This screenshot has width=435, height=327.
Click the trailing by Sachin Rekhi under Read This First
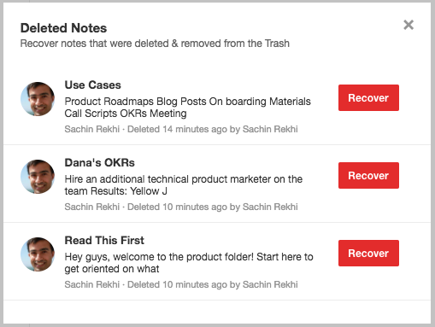[264, 284]
